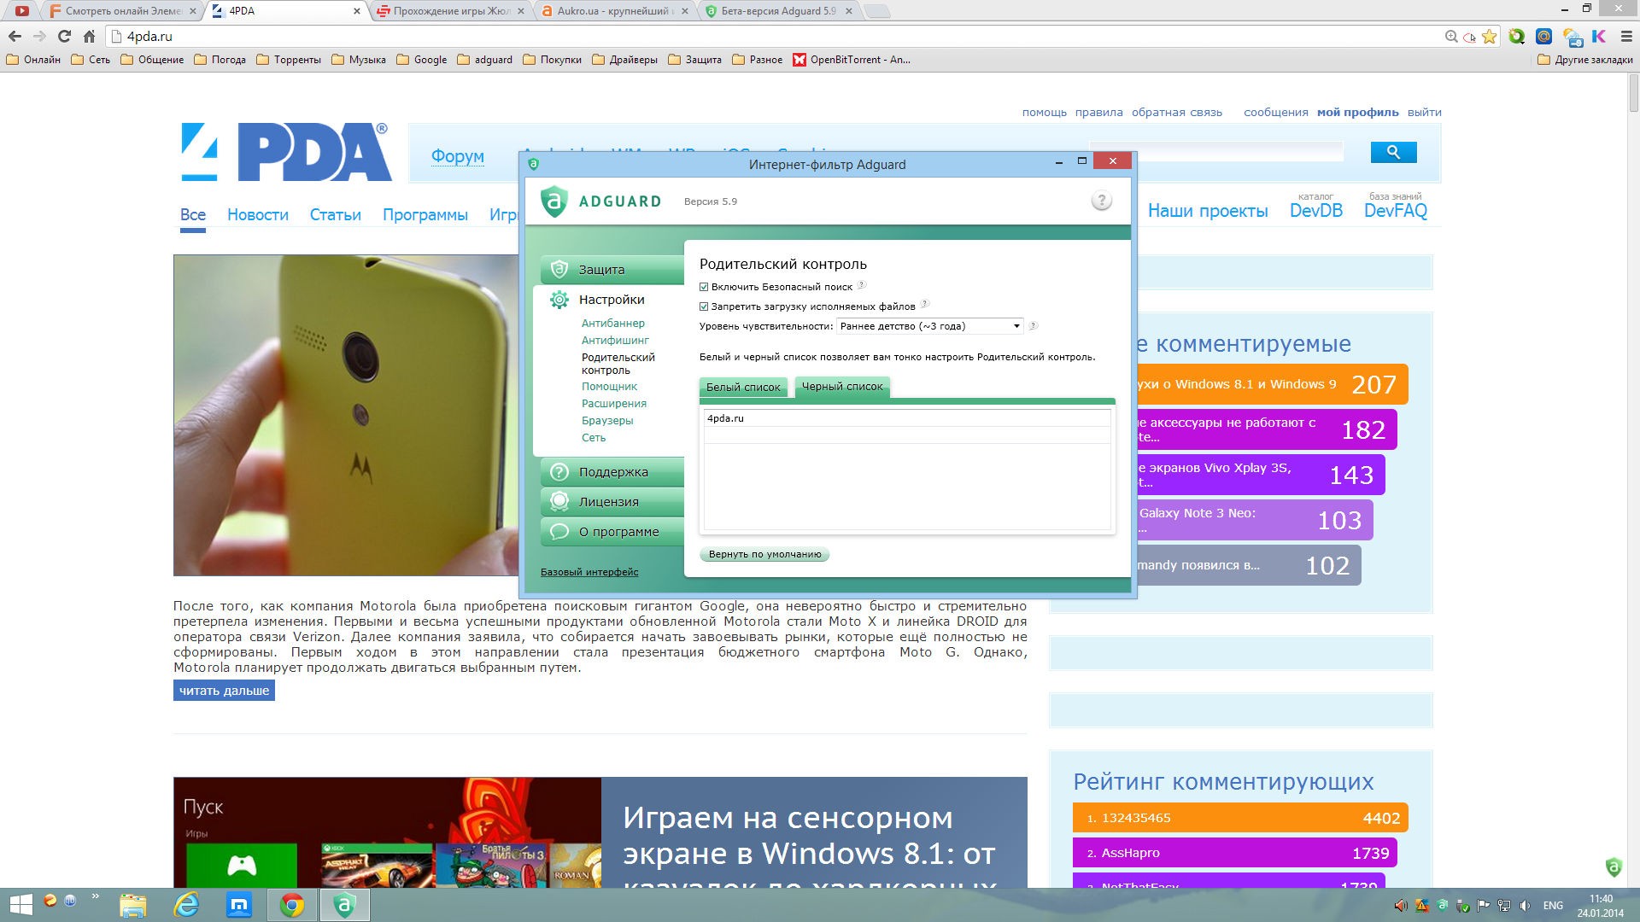Click the Поддержка question icon in sidebar
1640x922 pixels.
click(559, 472)
